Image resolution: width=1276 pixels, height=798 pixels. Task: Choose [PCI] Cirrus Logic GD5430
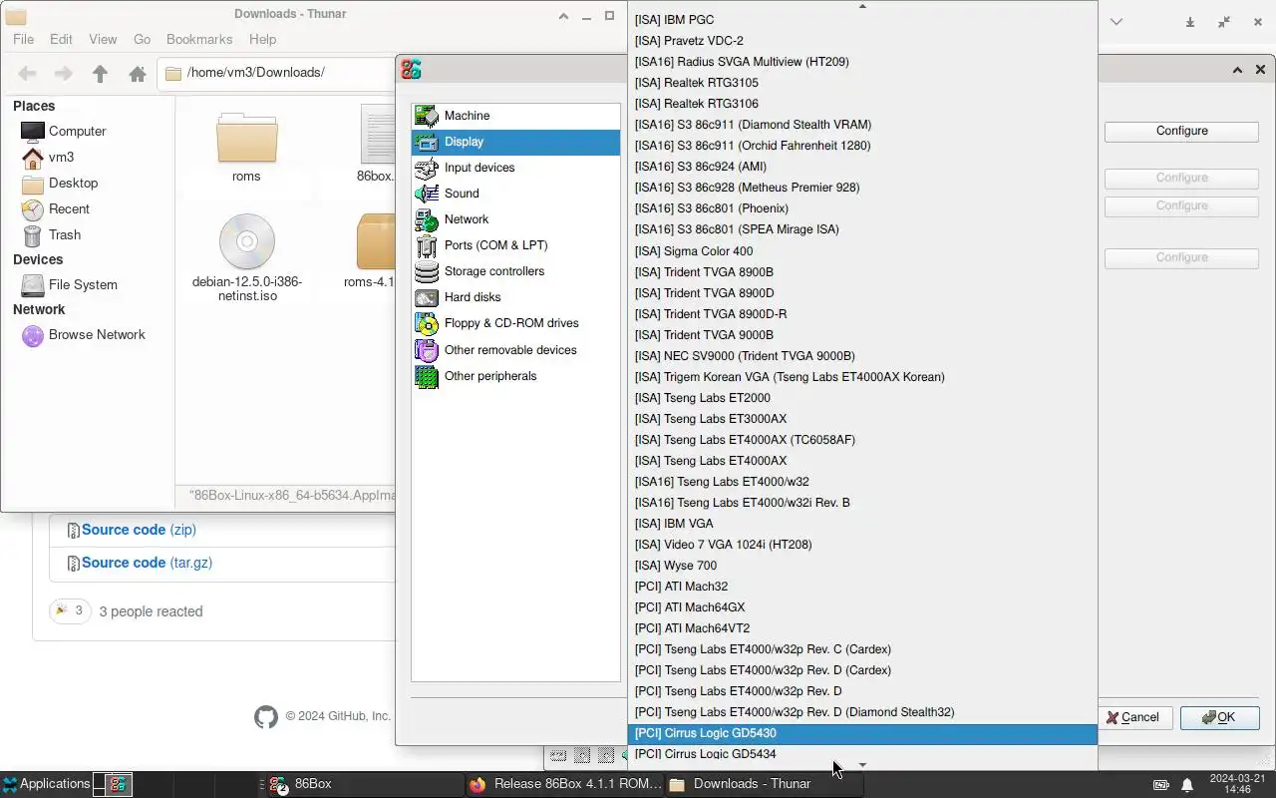tap(862, 733)
